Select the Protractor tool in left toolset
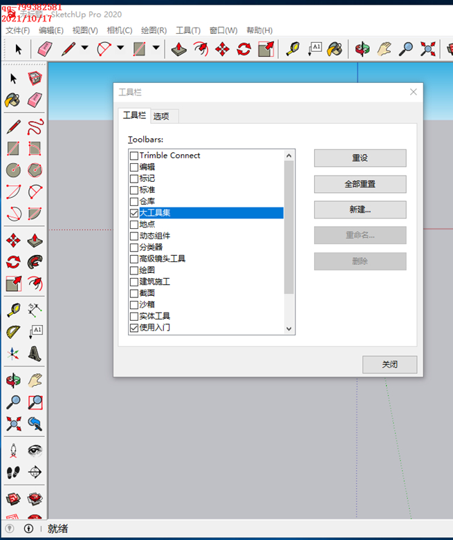This screenshot has height=540, width=453. pos(13,332)
